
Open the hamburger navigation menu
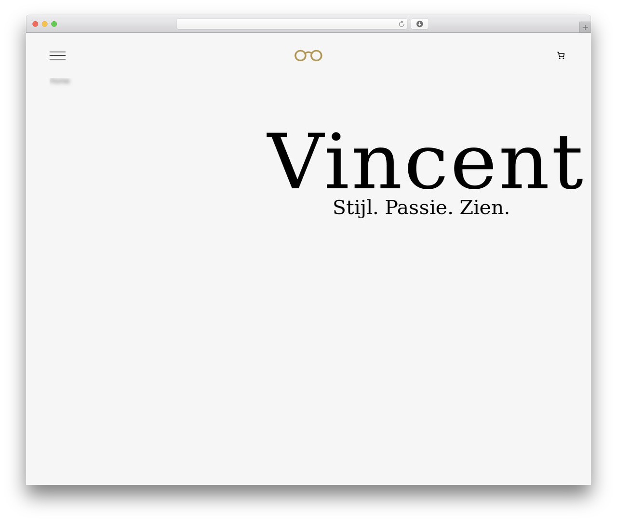tap(57, 55)
